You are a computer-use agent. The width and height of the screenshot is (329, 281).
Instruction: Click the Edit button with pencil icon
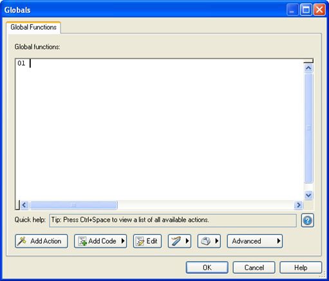147,241
